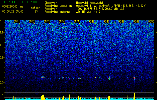The height and width of the screenshot is (100, 157).
Task: Click the HROFFT 1.0.0 title text
Action: [x=20, y=2]
